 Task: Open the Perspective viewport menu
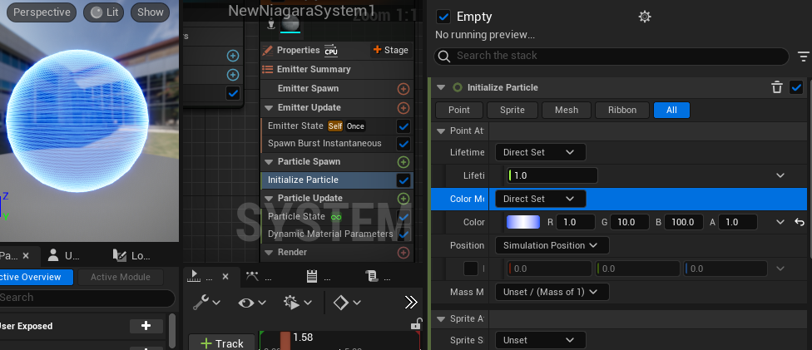[x=42, y=12]
